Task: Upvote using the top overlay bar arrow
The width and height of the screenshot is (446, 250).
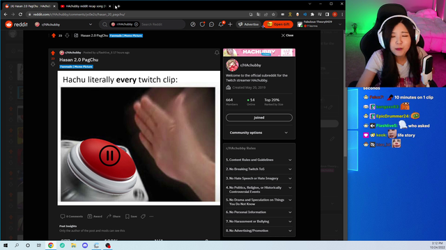Action: point(54,35)
